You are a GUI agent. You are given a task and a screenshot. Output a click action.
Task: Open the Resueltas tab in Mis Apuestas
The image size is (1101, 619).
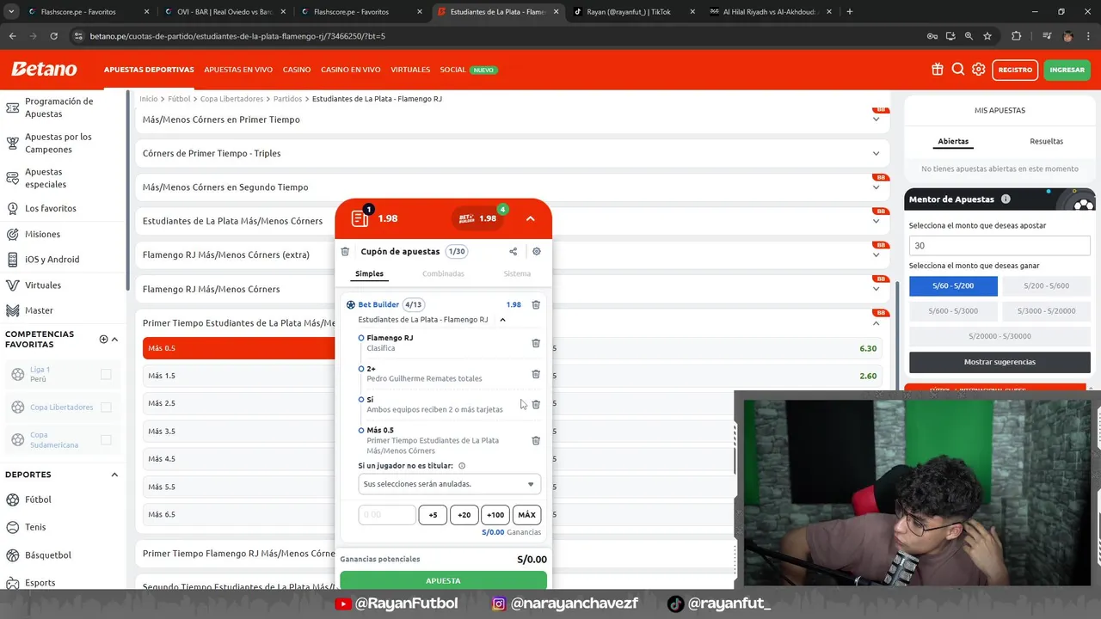pyautogui.click(x=1046, y=141)
